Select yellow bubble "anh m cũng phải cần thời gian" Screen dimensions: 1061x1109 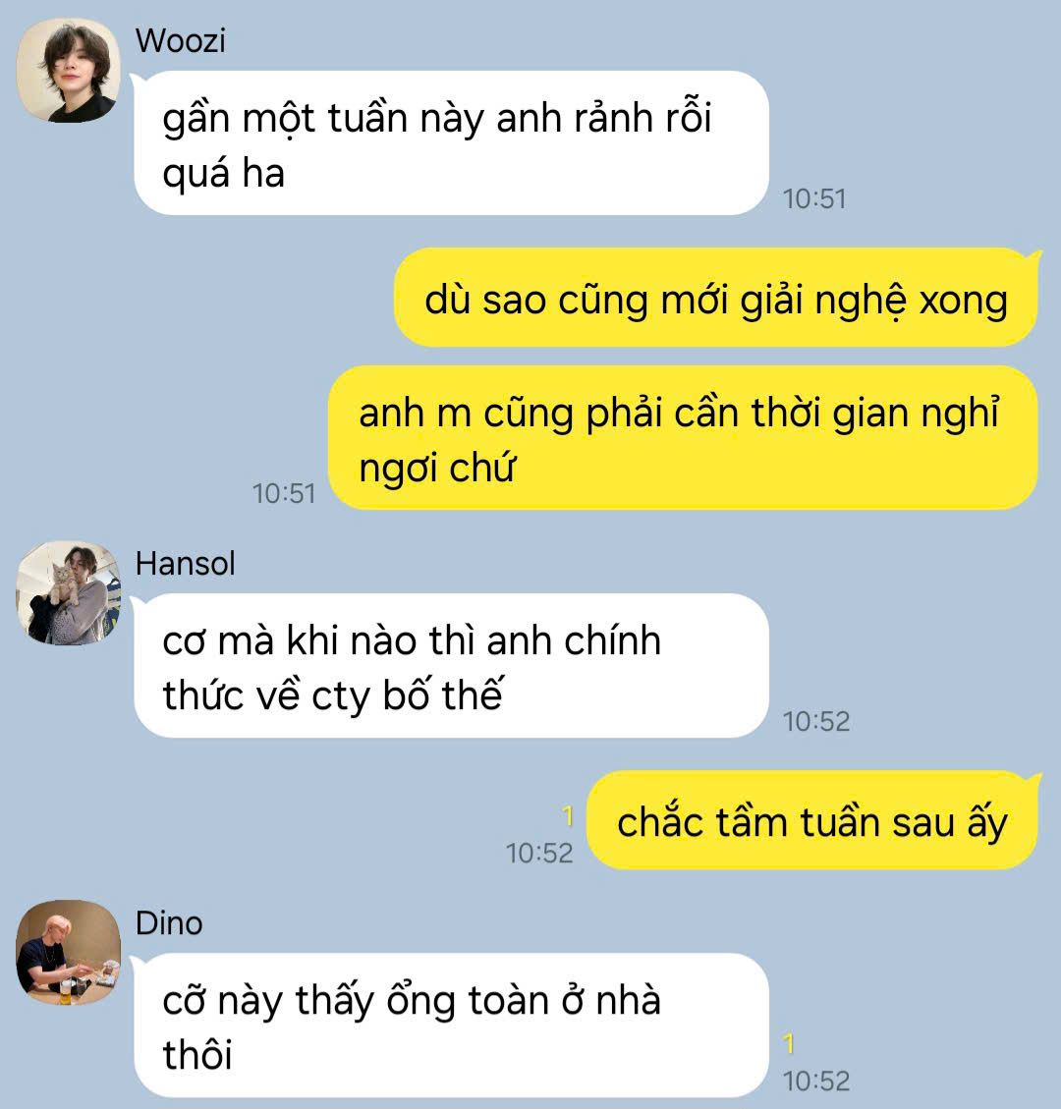(x=684, y=437)
